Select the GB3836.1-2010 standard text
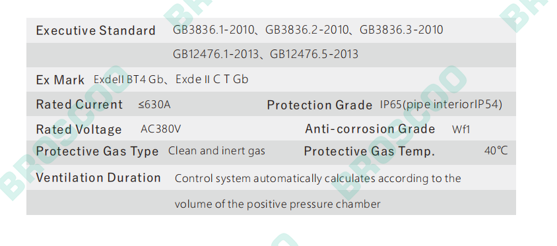Viewport: 557px width, 246px height. tap(213, 30)
